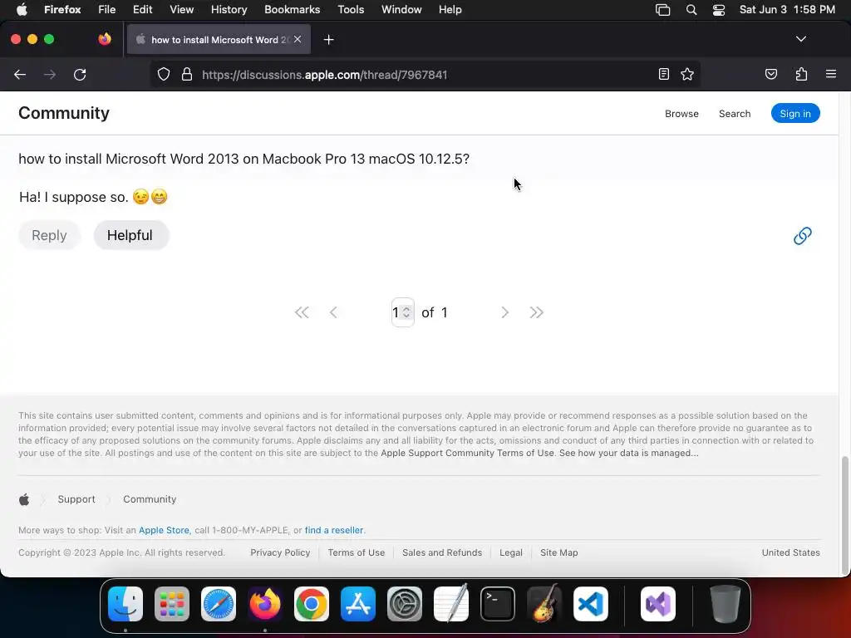Open Terminal from the Dock

click(x=498, y=604)
